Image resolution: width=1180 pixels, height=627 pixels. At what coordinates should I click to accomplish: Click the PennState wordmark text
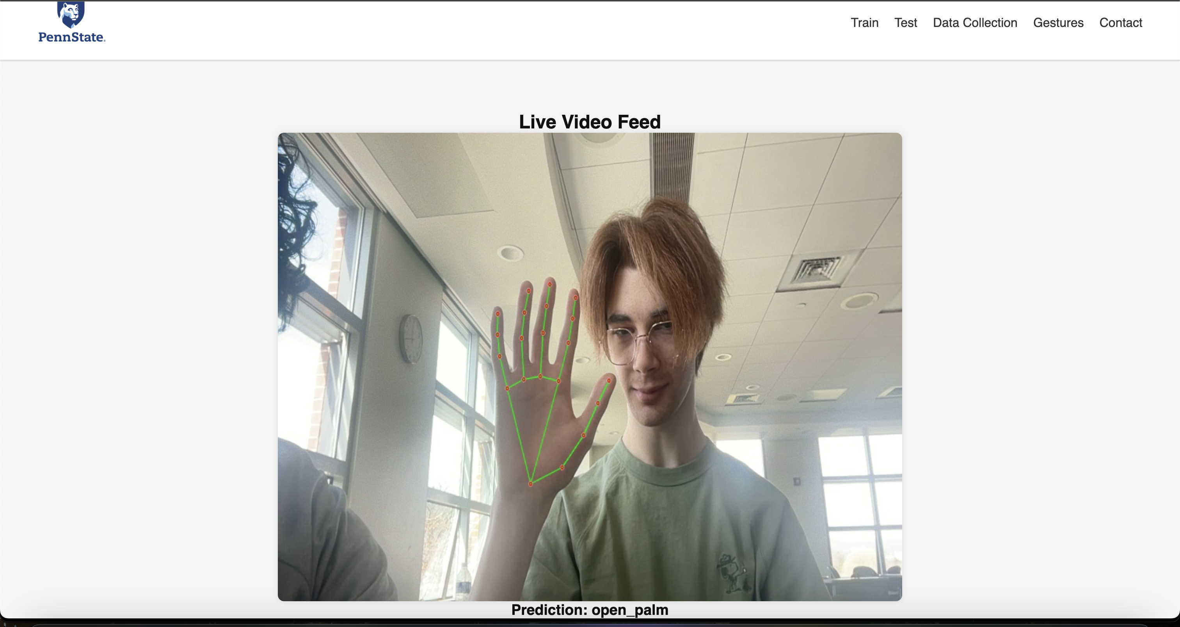coord(72,37)
